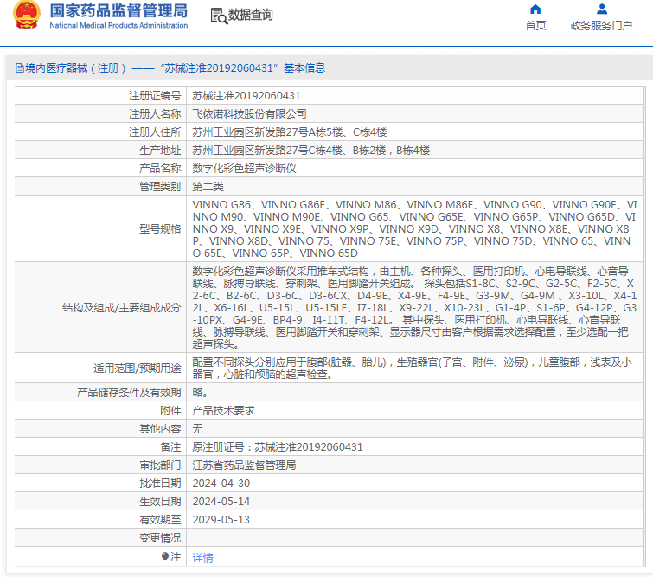
Task: Click National Medical Products Administration subtitle
Action: [118, 25]
